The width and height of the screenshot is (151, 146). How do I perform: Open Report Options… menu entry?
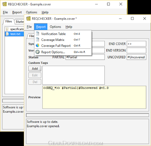(x=63, y=52)
